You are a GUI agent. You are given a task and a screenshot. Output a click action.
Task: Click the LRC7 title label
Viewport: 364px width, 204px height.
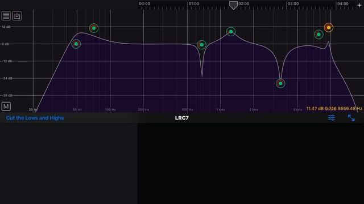182,118
